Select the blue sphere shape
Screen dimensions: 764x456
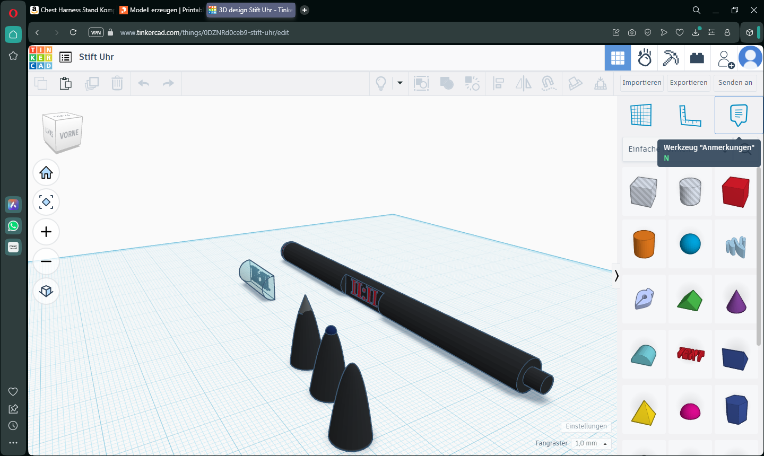[690, 244]
